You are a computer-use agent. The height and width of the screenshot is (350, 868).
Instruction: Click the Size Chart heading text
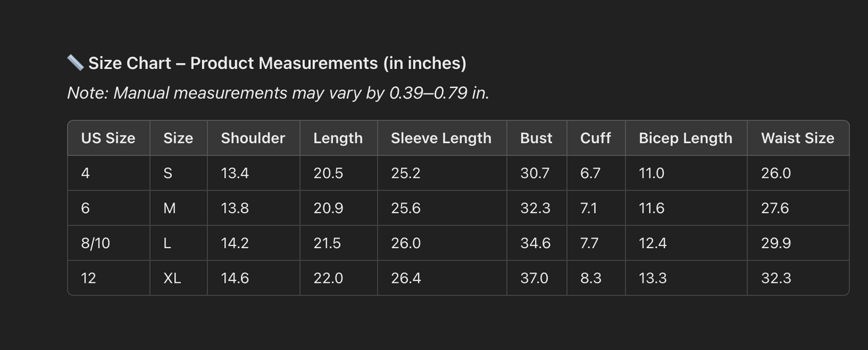(x=277, y=63)
